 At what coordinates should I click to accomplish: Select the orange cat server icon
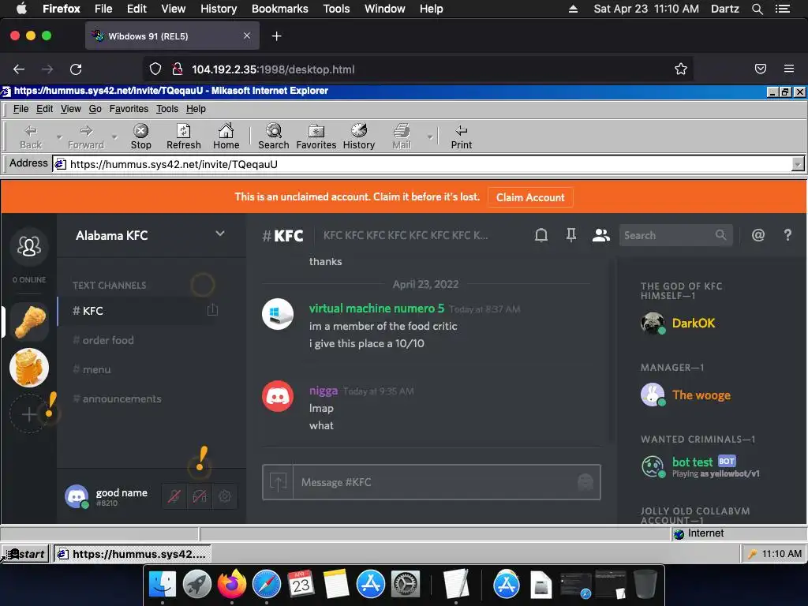pos(29,368)
